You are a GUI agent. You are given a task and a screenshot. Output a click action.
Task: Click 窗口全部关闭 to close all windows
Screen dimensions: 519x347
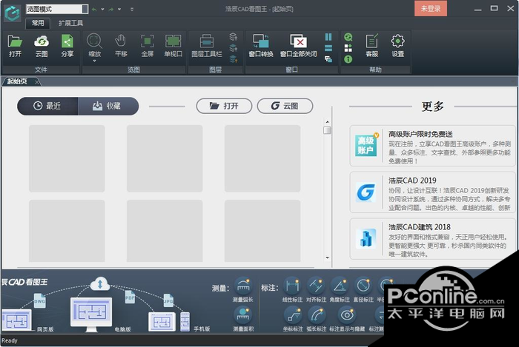pos(298,41)
